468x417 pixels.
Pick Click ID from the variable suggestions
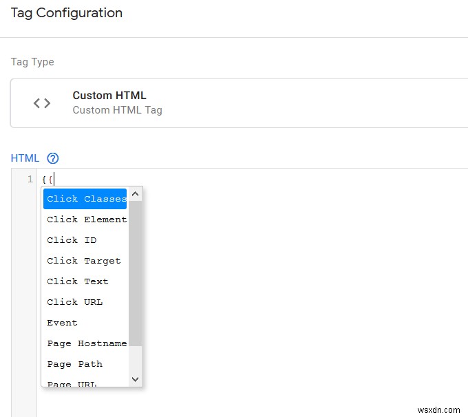[x=85, y=240]
